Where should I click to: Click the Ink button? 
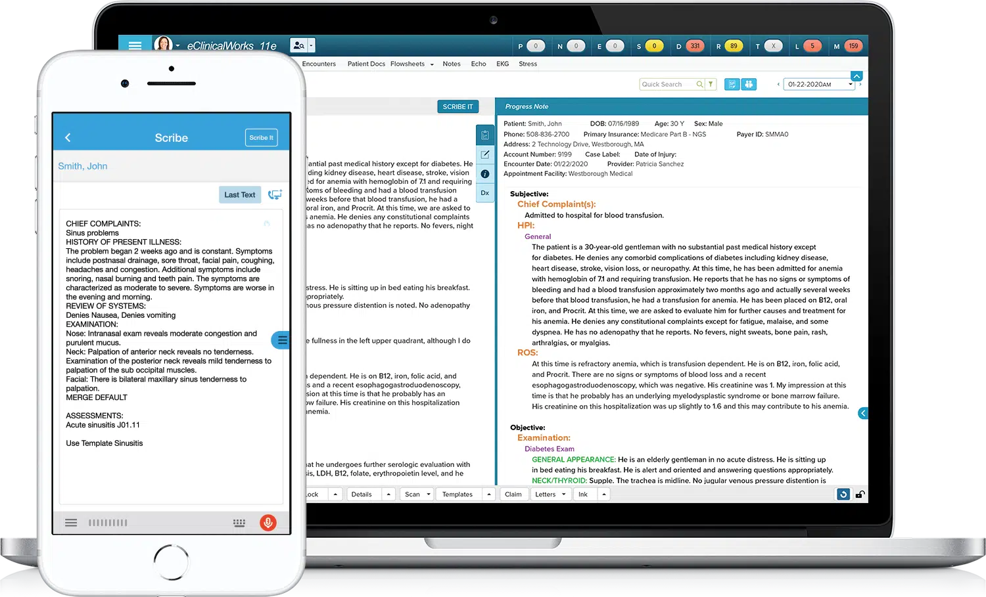pos(583,495)
